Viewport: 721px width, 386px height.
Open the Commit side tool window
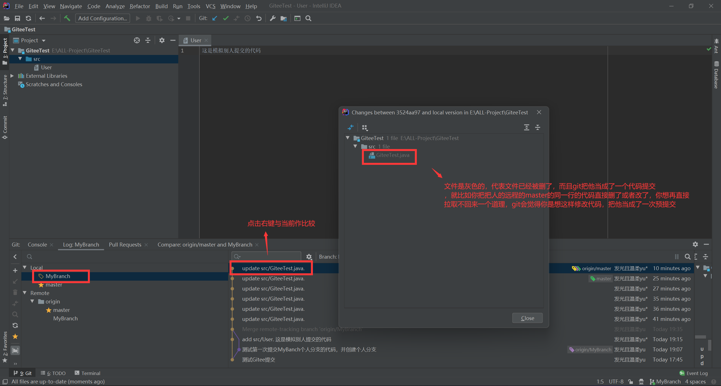click(5, 127)
